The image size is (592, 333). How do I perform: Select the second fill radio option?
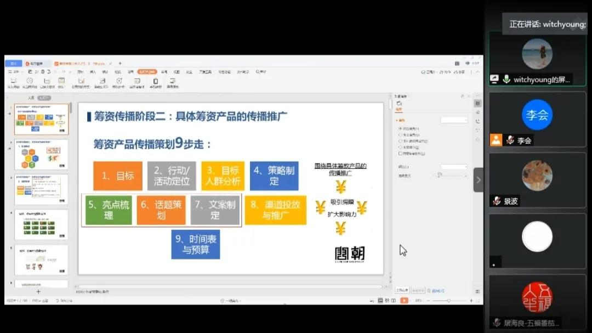pos(401,134)
